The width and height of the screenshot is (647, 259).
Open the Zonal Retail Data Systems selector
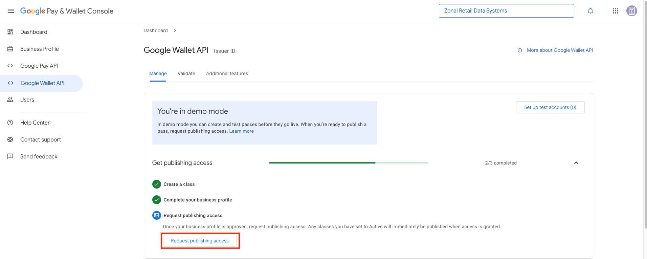[x=506, y=11]
